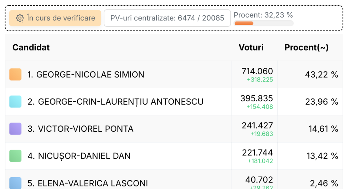Click the orange progress bar under Procent
The width and height of the screenshot is (348, 189).
click(244, 23)
